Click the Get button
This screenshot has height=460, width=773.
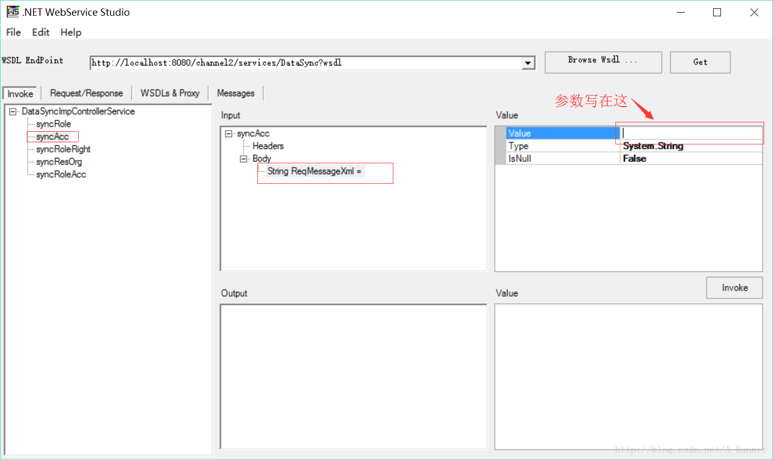(x=700, y=62)
